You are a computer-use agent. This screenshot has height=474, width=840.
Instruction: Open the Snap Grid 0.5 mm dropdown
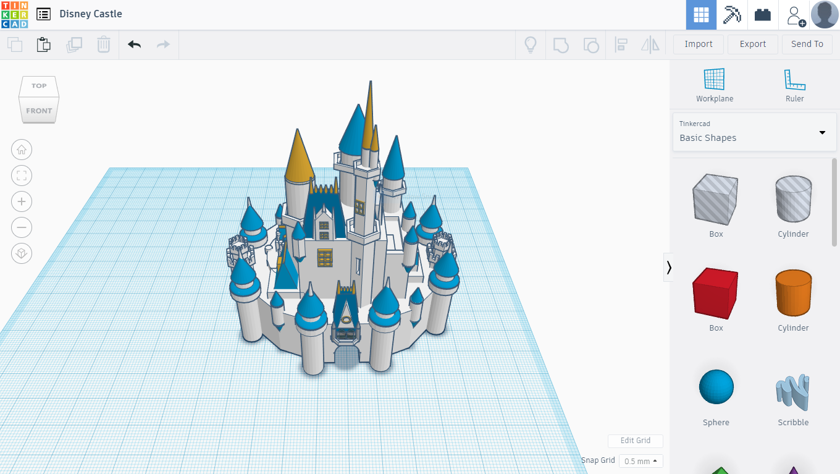coord(641,461)
